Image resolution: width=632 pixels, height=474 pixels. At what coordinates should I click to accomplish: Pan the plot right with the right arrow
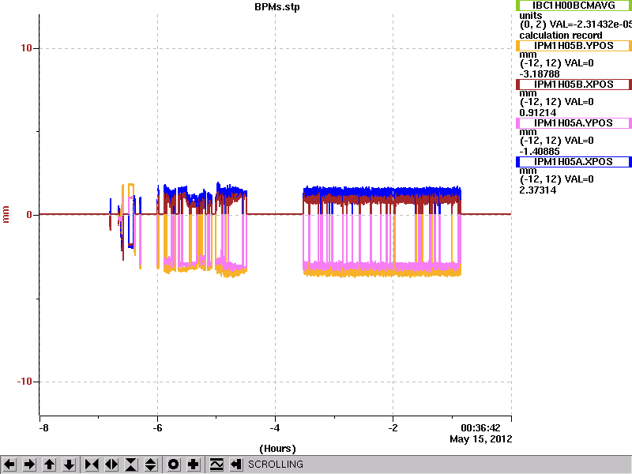29,465
